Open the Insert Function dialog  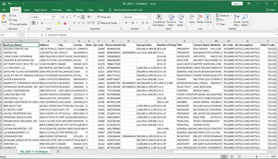(x=42, y=35)
